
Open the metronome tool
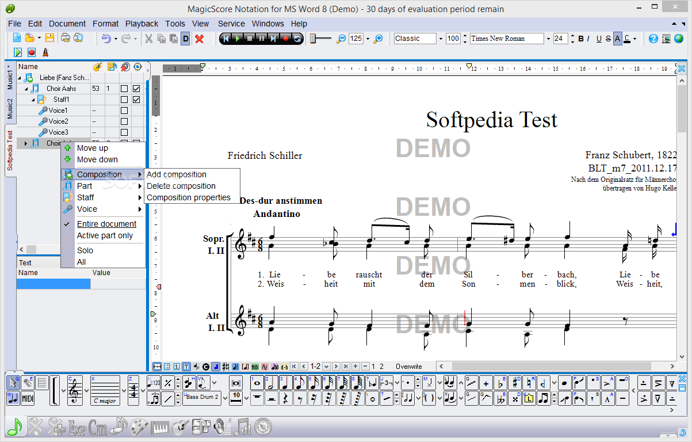tap(45, 52)
